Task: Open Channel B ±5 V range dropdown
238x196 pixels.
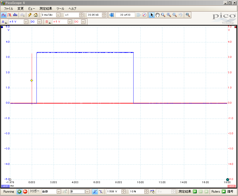Action: (x=70, y=22)
